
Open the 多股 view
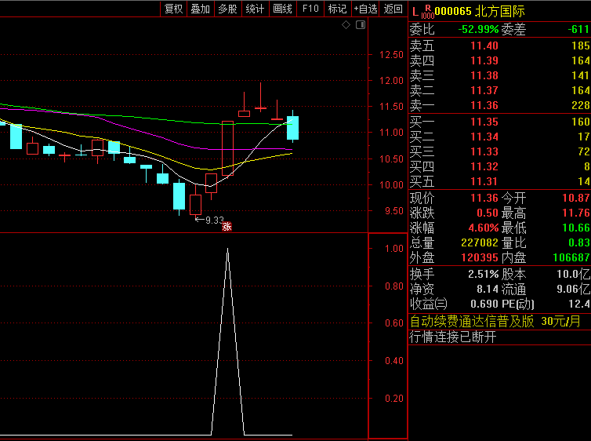point(227,9)
